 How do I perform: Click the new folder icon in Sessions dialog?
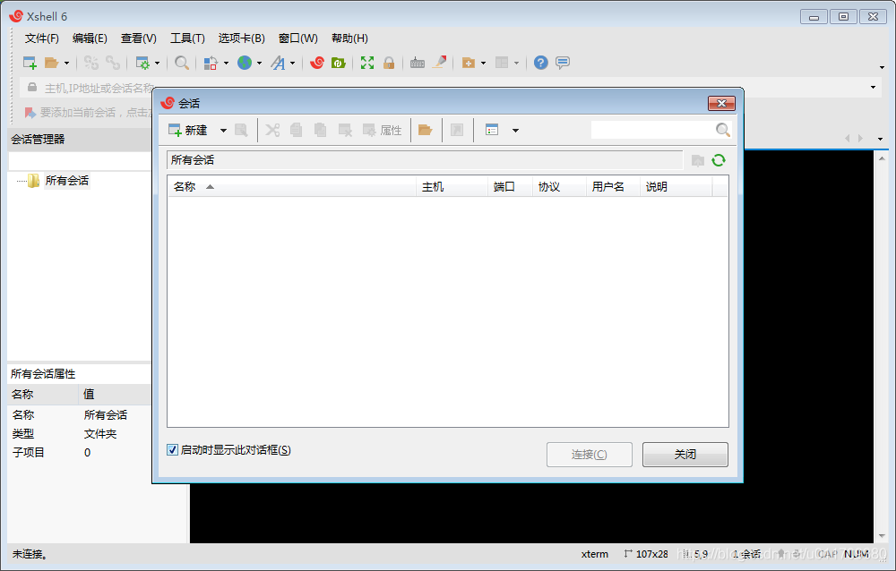pos(425,130)
